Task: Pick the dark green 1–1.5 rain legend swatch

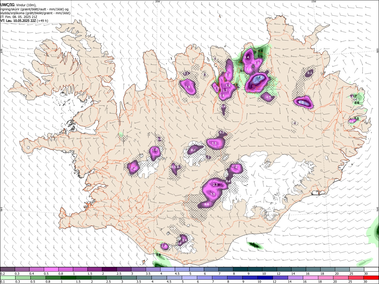Action: point(68,278)
